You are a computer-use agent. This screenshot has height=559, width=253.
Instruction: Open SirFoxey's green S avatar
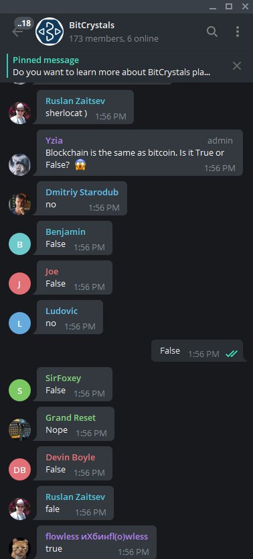pos(19,391)
